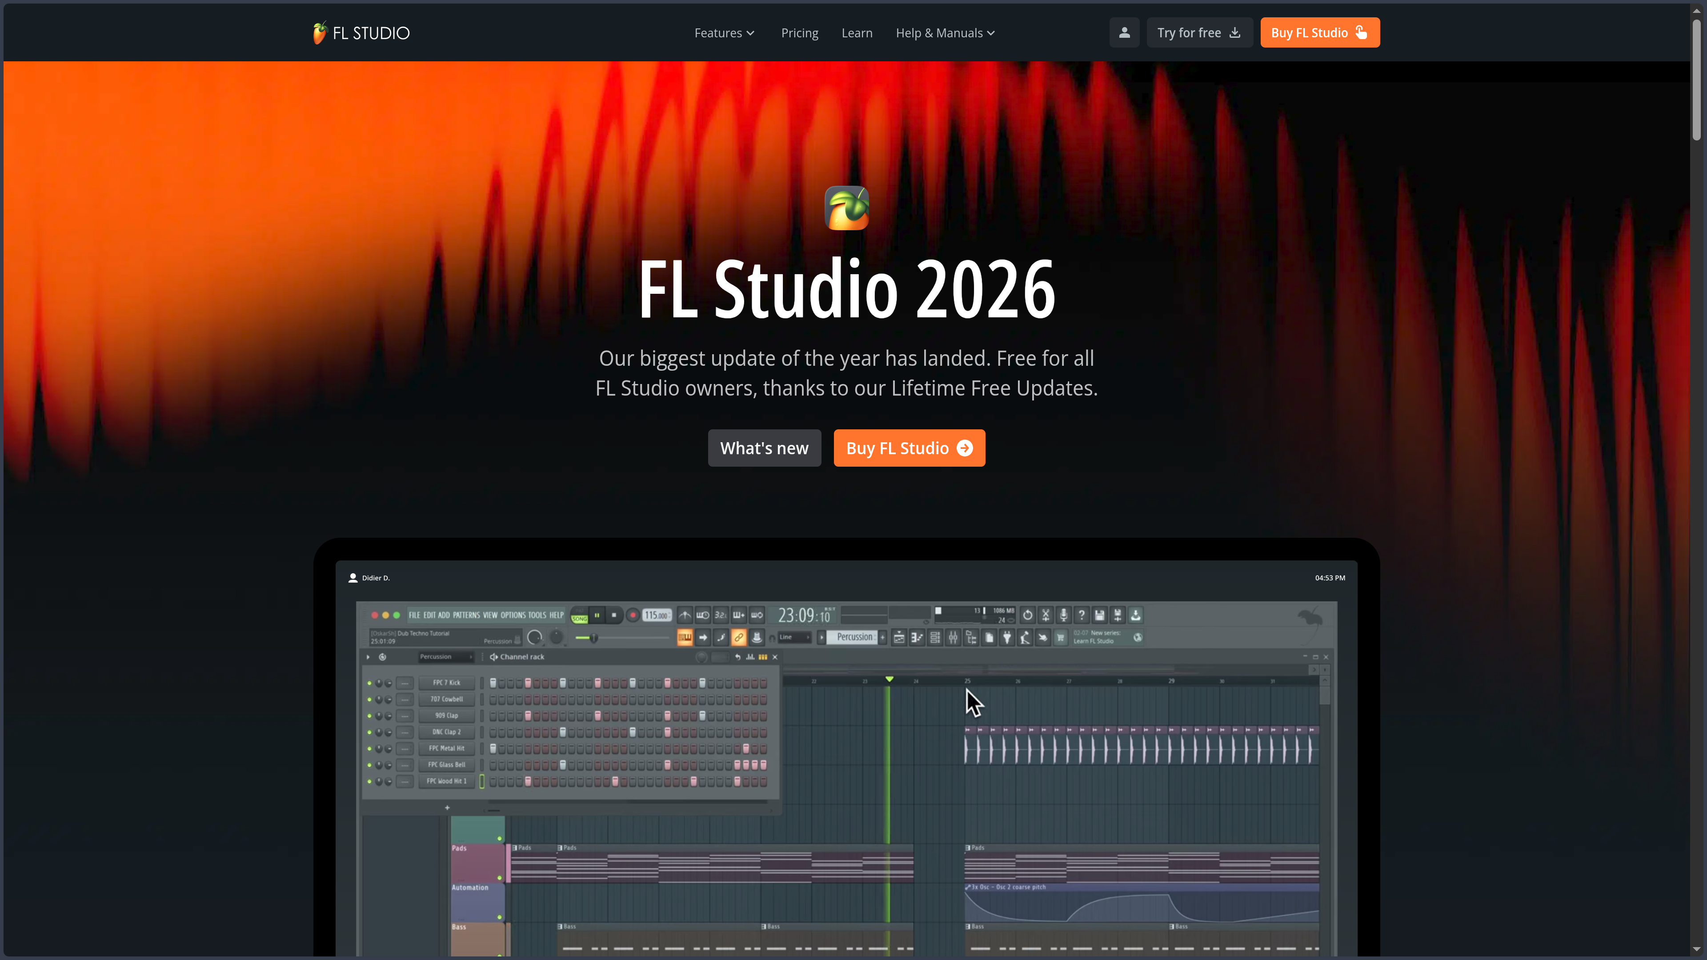Expand the Channel rack options arrow
The image size is (1707, 960).
tap(368, 657)
